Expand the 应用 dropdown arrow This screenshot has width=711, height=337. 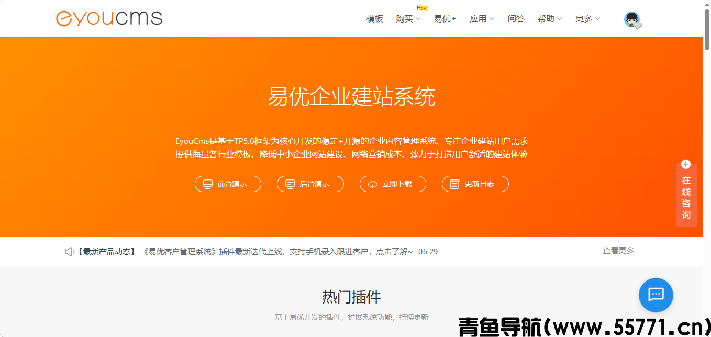(492, 19)
